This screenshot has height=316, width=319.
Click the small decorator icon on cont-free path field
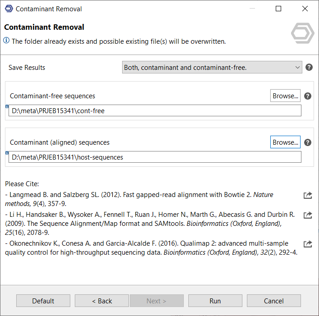click(7, 107)
